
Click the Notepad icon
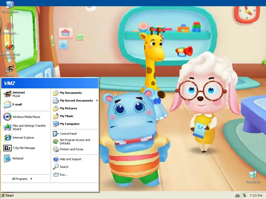(x=7, y=158)
